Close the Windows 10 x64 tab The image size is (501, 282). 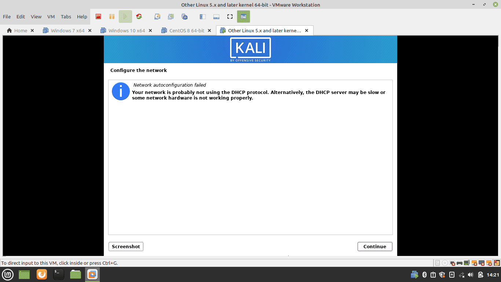[150, 30]
